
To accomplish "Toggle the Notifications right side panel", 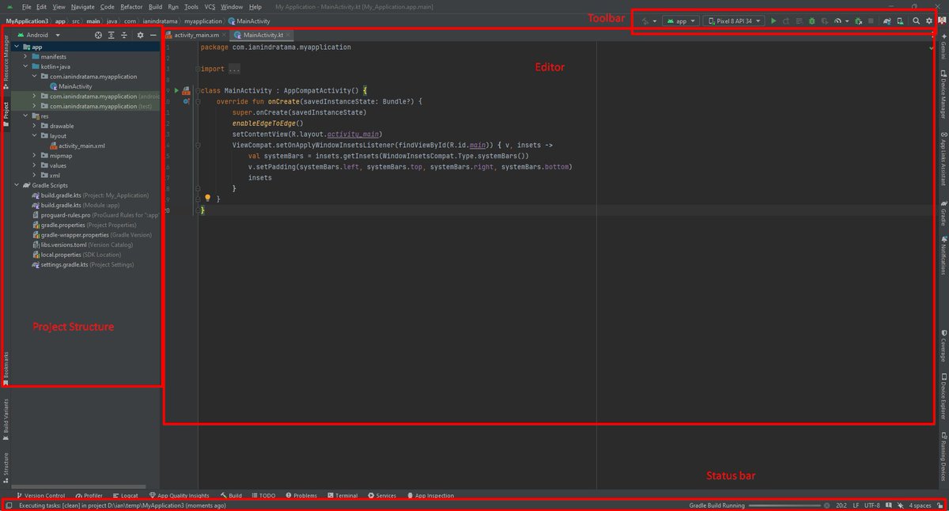I will (943, 255).
